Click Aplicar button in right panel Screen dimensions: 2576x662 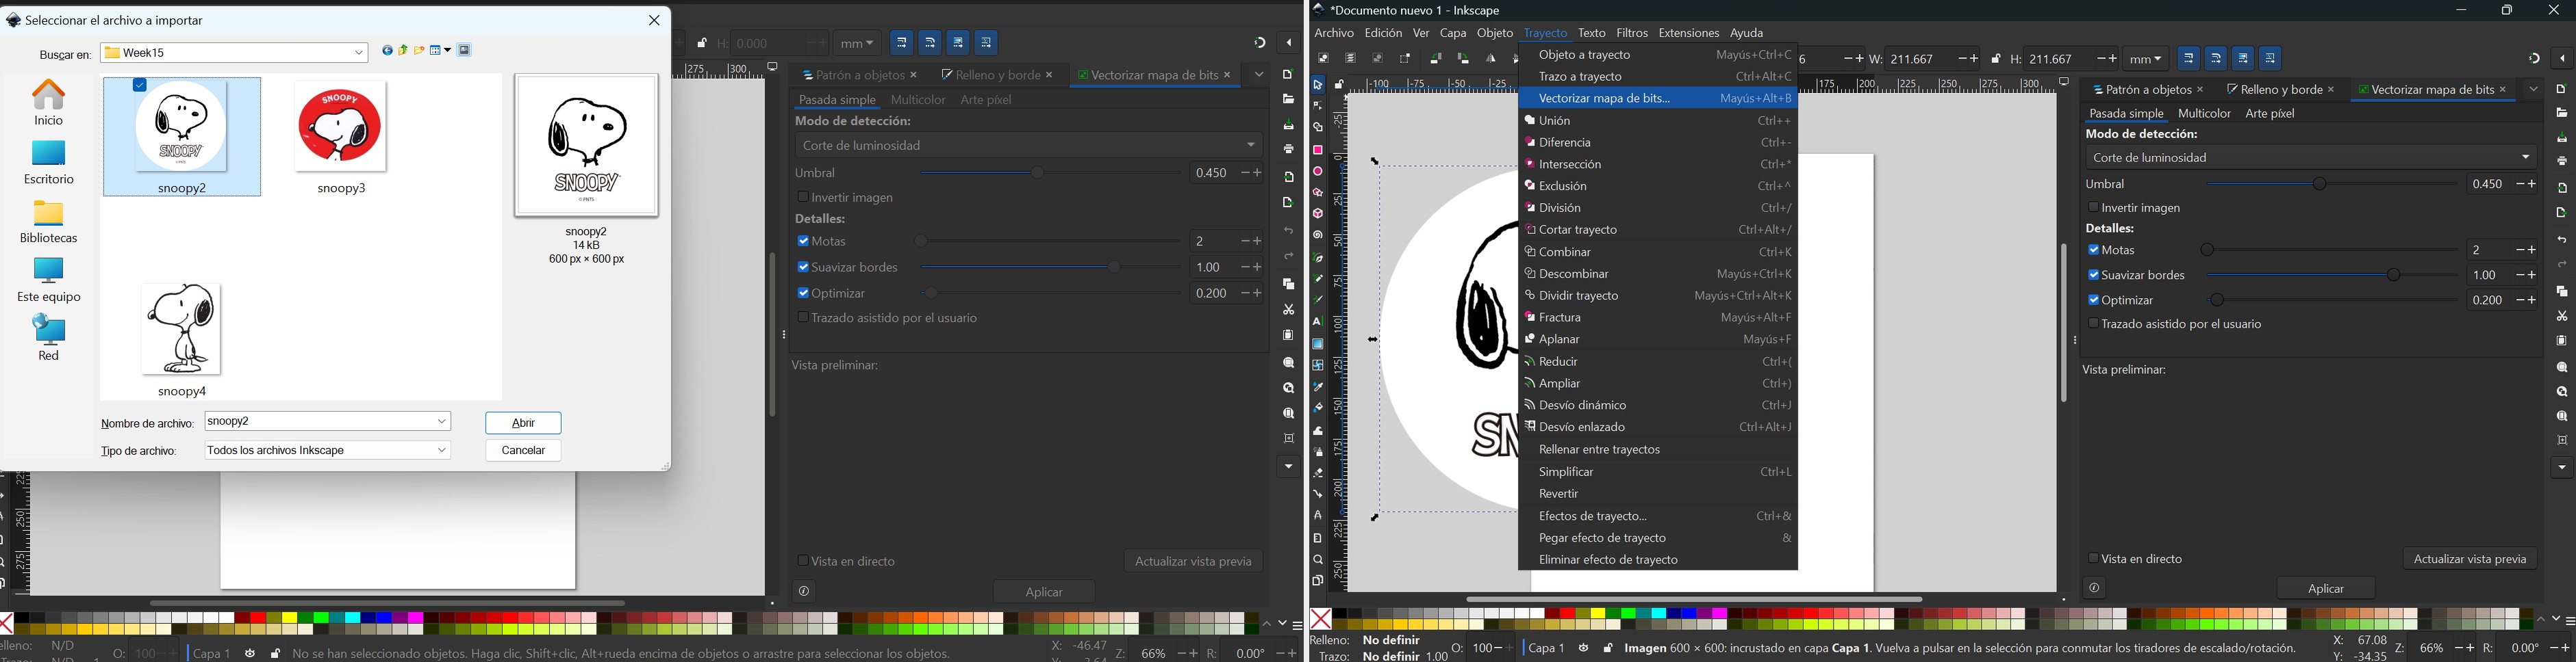tap(2325, 588)
